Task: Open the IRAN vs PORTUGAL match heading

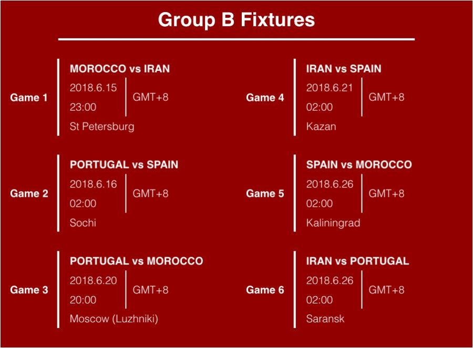Action: [357, 261]
